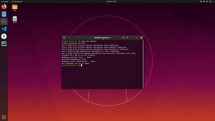The image size is (215, 121).
Task: Expand the system menu arrow
Action: [x=213, y=1]
